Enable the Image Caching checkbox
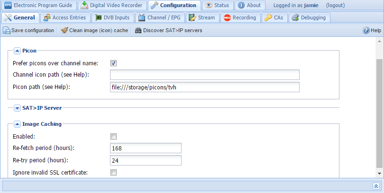384x193 pixels. click(113, 136)
